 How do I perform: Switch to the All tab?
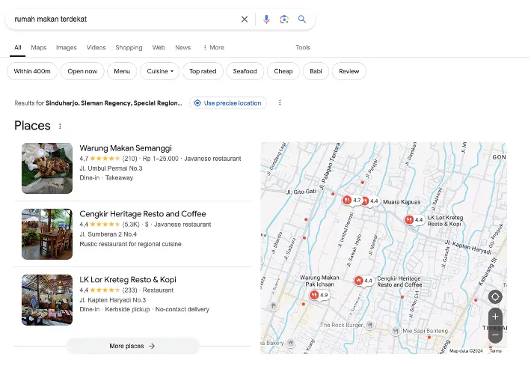click(18, 48)
